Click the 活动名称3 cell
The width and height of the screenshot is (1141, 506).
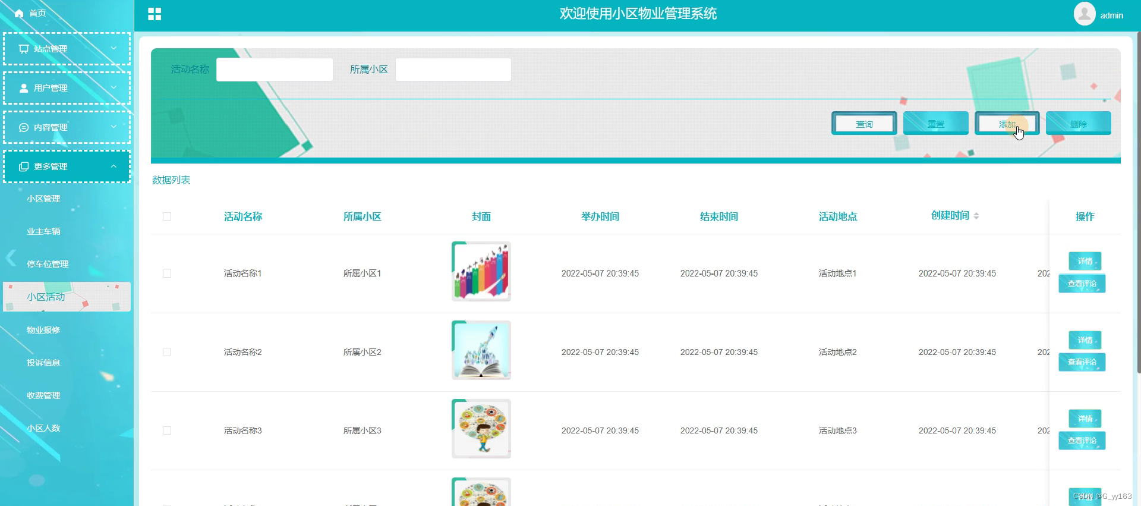point(243,430)
